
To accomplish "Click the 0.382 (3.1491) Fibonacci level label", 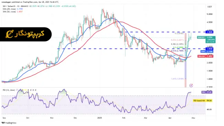I will (177, 44).
